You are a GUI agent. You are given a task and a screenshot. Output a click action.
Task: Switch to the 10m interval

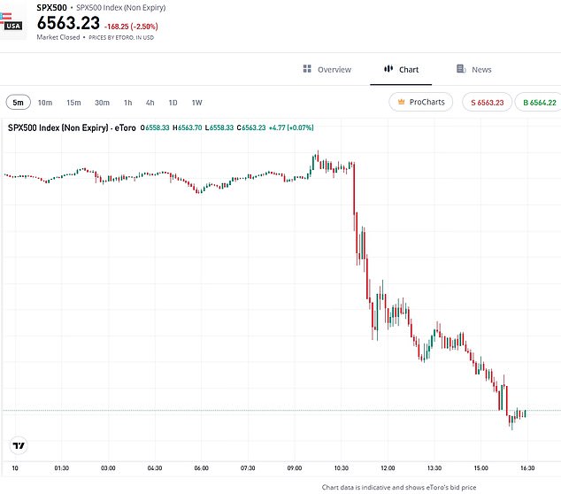(45, 102)
